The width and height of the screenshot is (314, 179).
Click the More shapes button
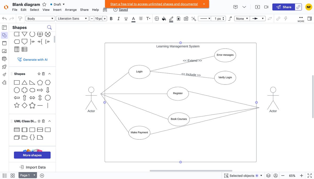[32, 155]
